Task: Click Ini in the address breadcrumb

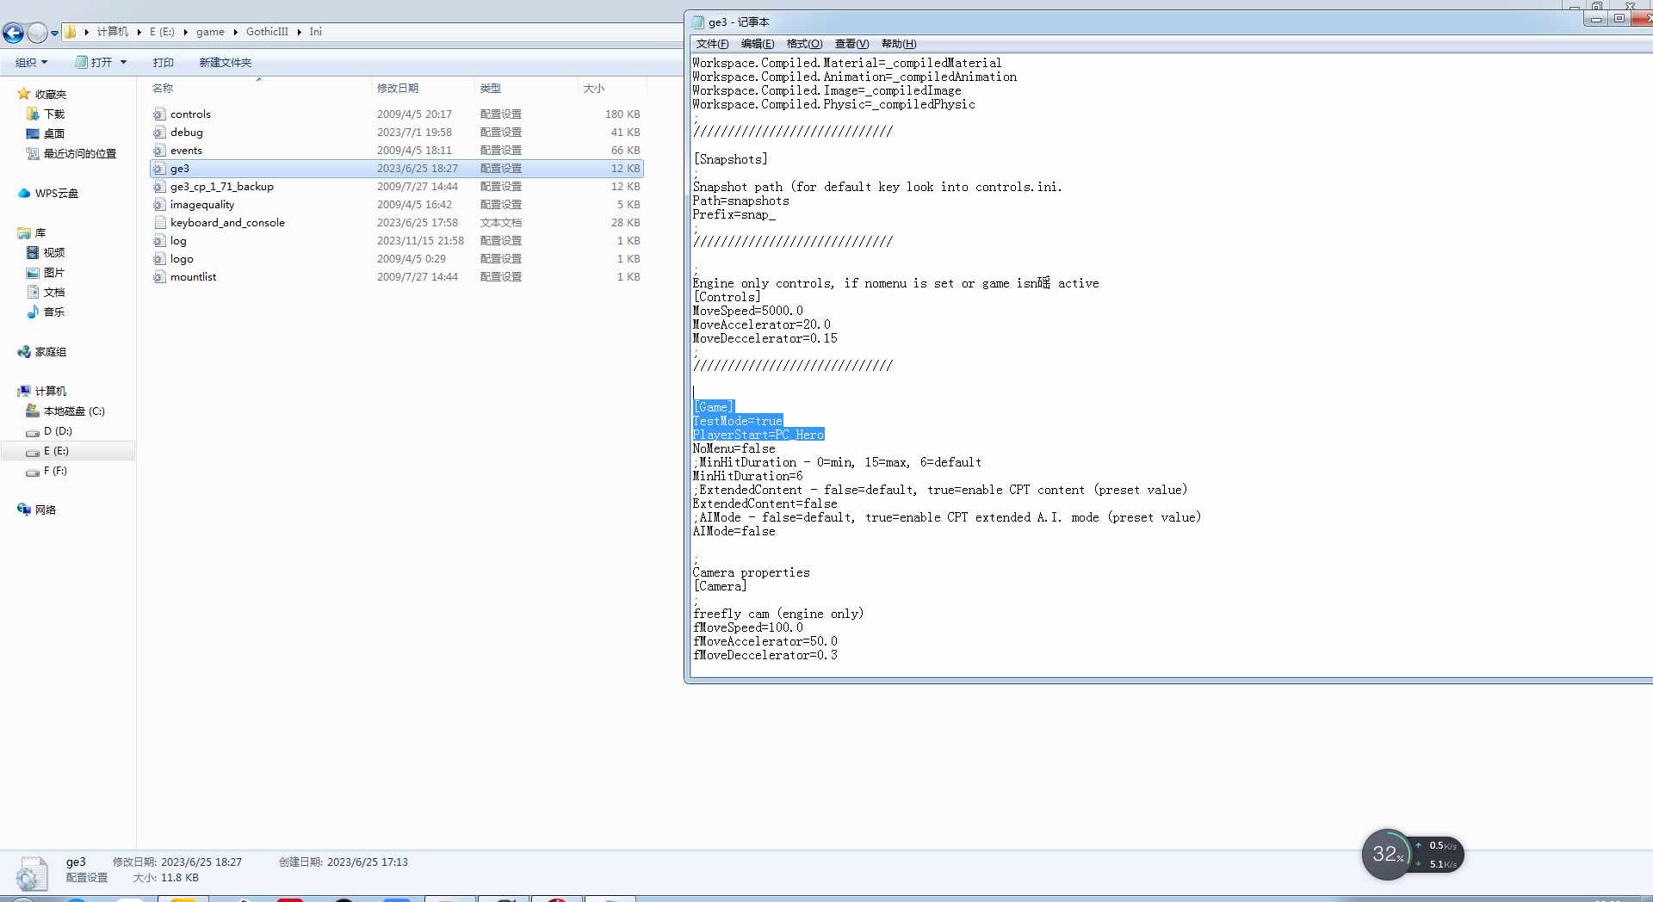Action: point(316,32)
